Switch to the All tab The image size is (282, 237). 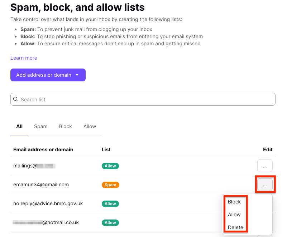click(19, 126)
